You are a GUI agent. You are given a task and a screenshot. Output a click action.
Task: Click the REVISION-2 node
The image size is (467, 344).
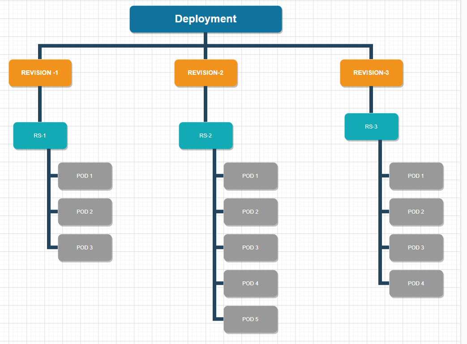206,73
